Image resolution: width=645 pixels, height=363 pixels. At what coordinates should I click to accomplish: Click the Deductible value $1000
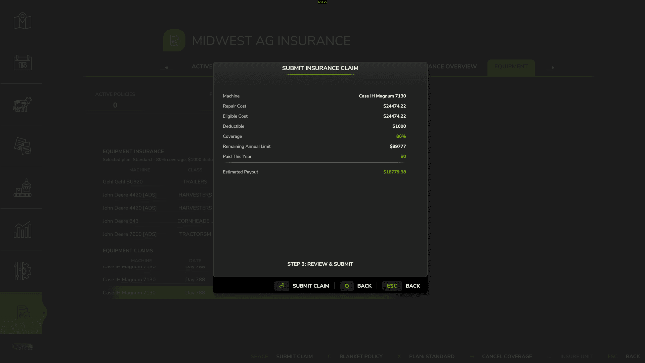click(399, 126)
